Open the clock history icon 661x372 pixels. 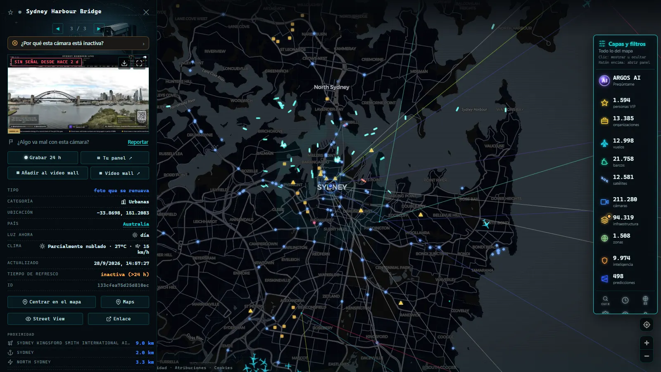(x=625, y=300)
